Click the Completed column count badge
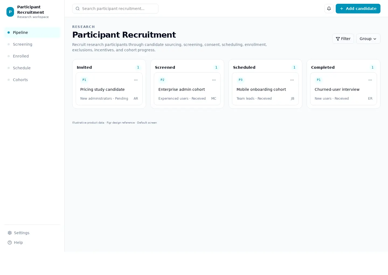388x275 pixels. [373, 67]
